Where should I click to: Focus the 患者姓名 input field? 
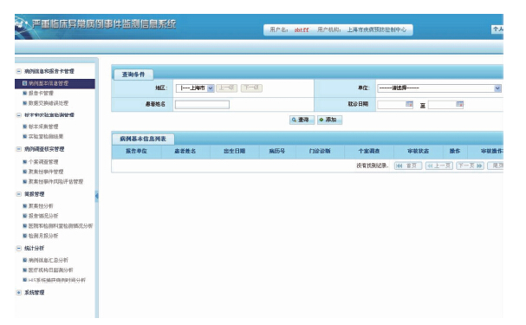tap(202, 105)
